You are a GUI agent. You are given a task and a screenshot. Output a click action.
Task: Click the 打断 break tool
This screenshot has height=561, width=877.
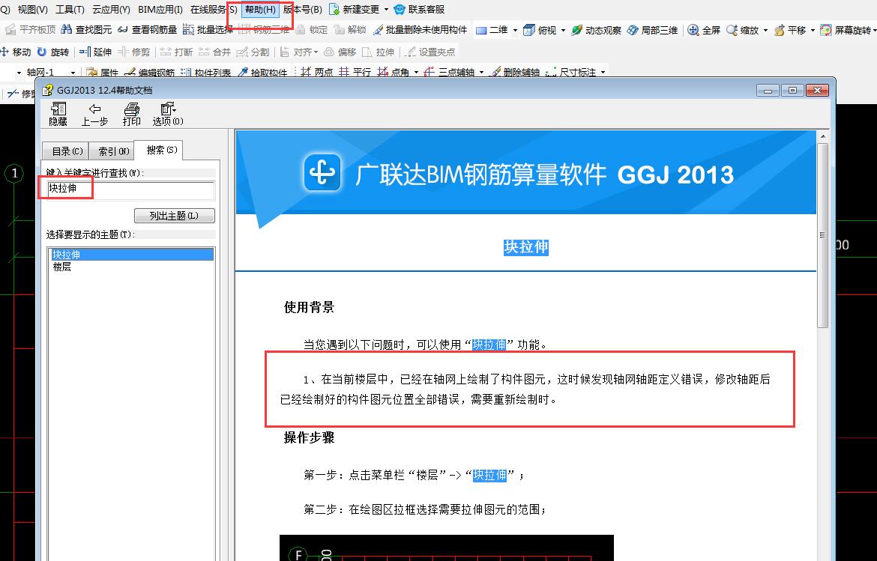click(176, 52)
